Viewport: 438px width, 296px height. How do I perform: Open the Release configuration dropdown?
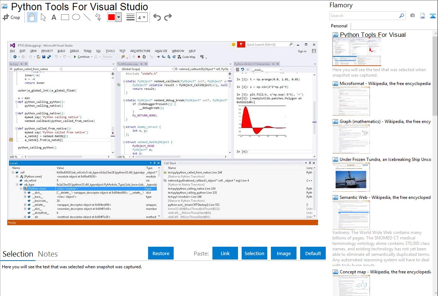tap(110, 57)
